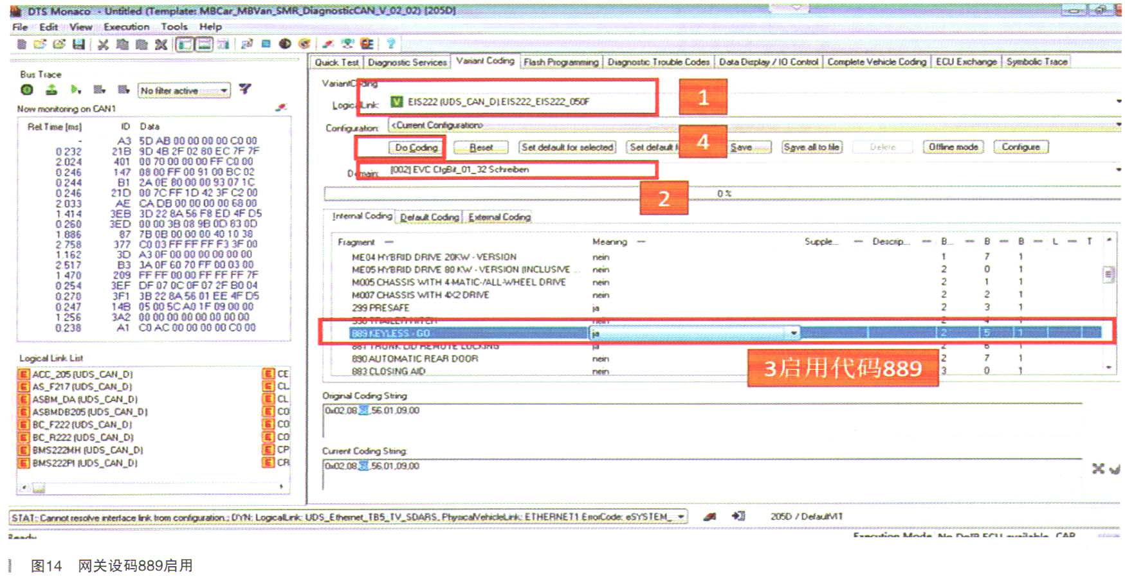Click the ECU icon beside ACC_205
This screenshot has height=579, width=1125.
coord(24,374)
